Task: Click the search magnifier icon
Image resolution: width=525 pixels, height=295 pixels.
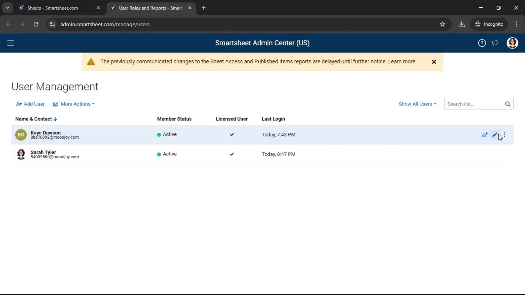Action: (x=507, y=104)
